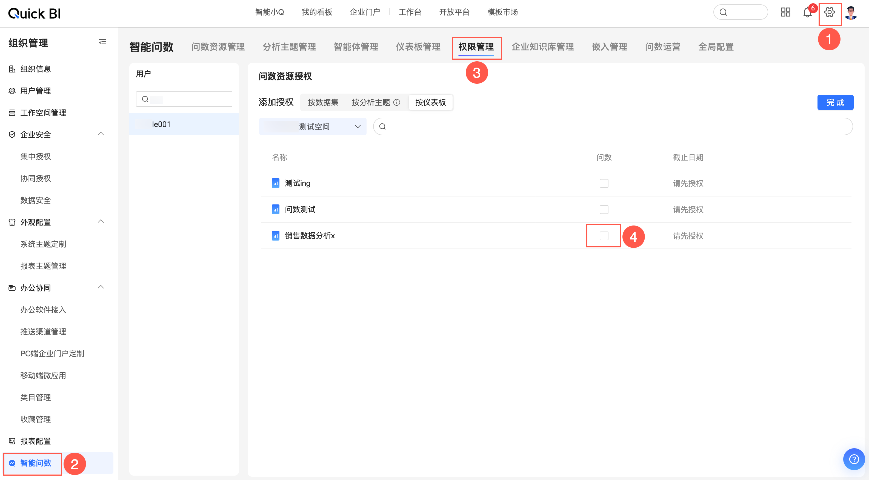The image size is (869, 480).
Task: Check the 问数 checkbox for 问数测试
Action: [x=604, y=210]
